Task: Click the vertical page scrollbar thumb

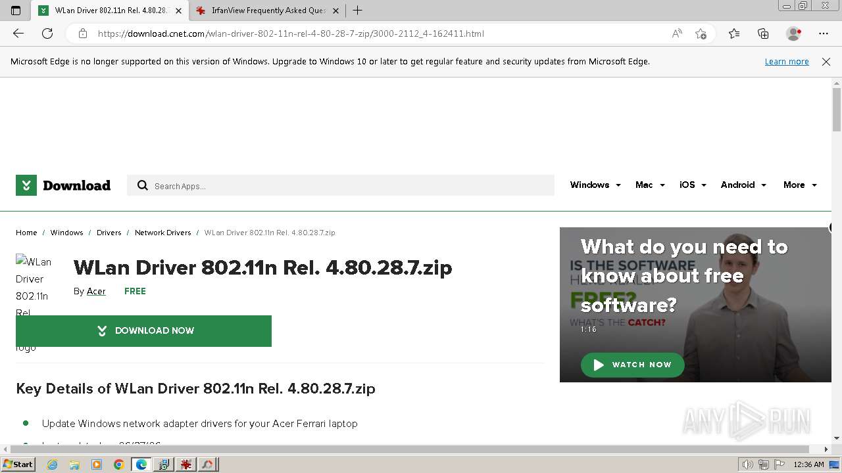Action: [x=837, y=109]
